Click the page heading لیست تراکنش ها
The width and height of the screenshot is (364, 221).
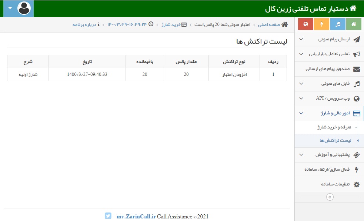262,42
